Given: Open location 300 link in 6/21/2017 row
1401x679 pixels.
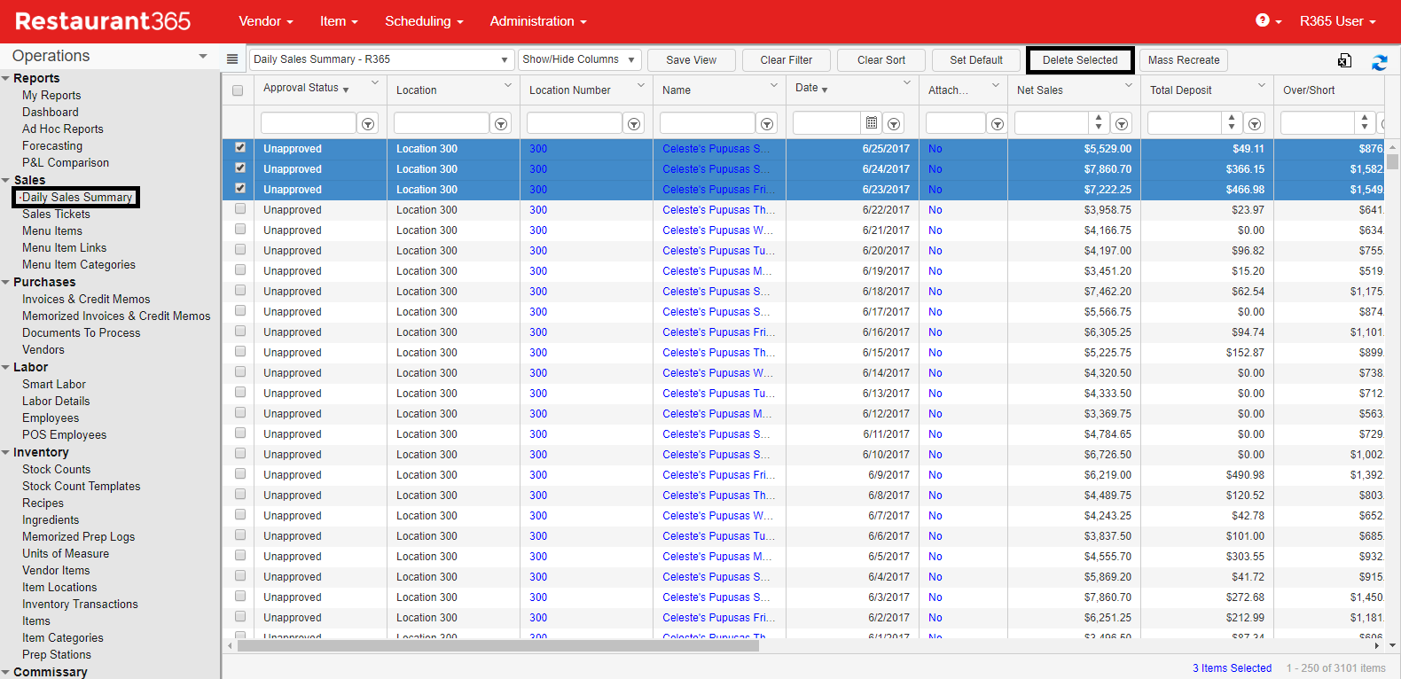Looking at the screenshot, I should click(x=538, y=230).
